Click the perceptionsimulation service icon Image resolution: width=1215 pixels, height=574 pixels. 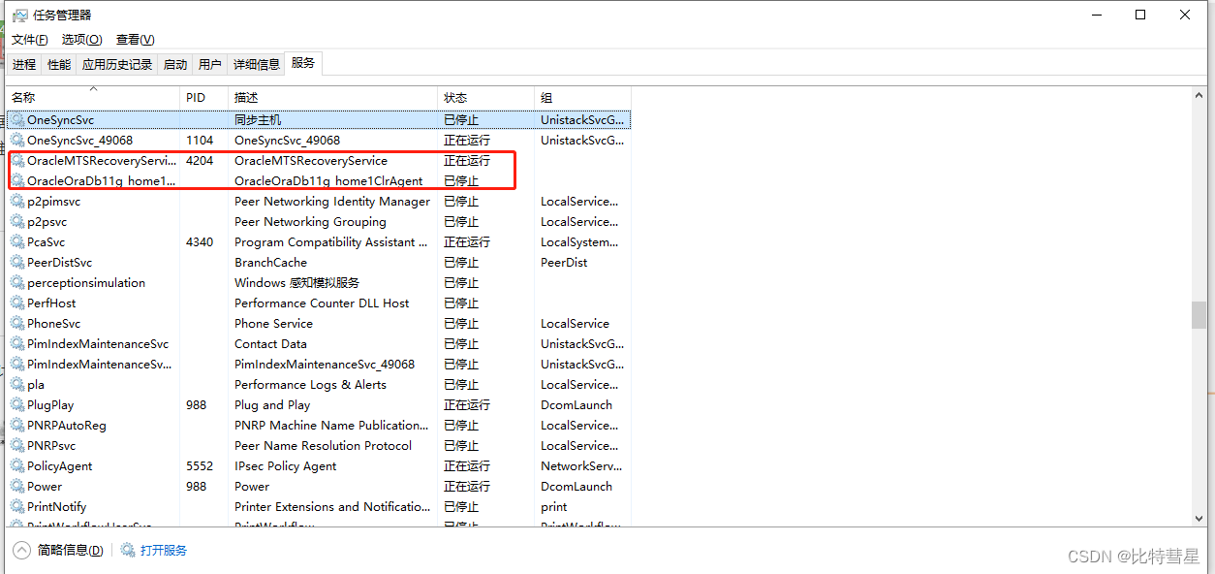pyautogui.click(x=17, y=283)
